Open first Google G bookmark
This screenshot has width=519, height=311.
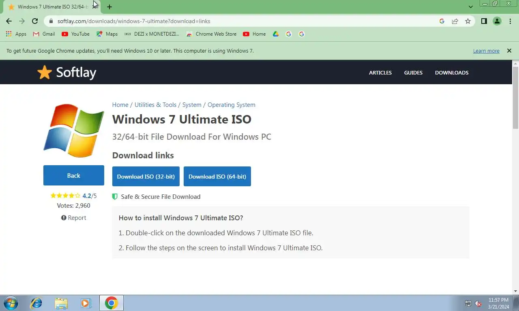[x=289, y=34]
